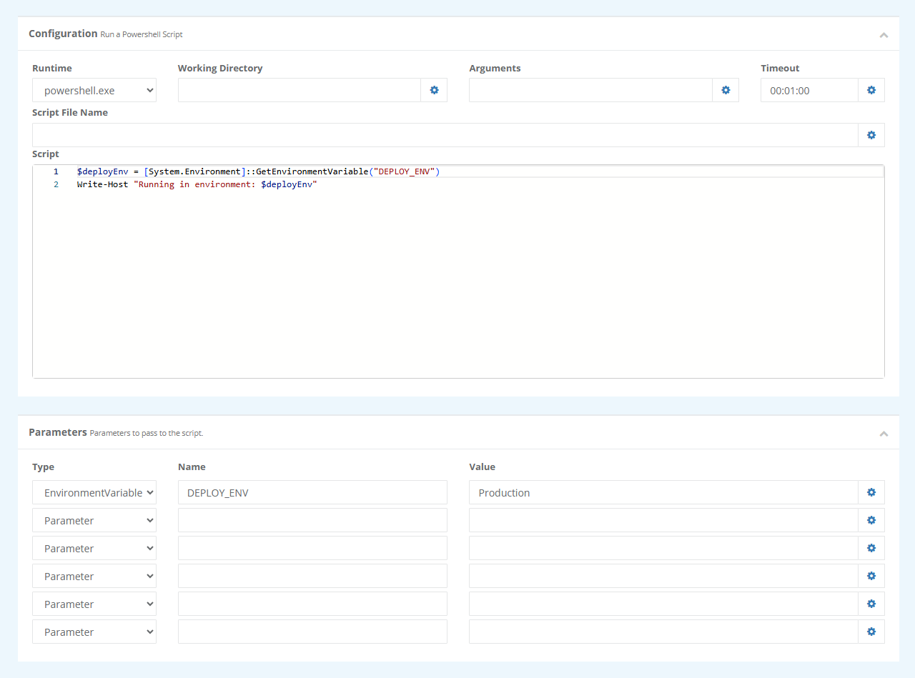Click gear icon on fourth parameter row
This screenshot has height=678, width=915.
(x=871, y=576)
